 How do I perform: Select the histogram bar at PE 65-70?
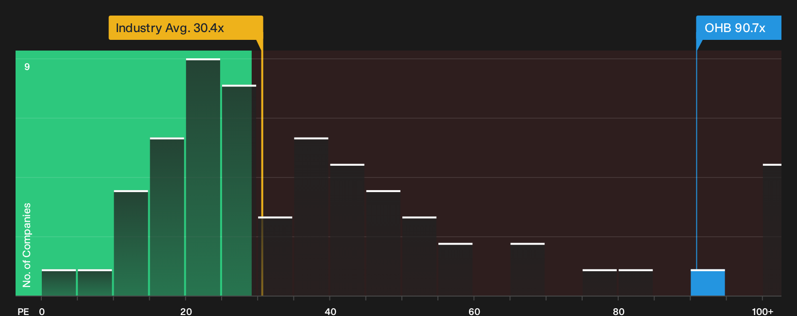527,269
